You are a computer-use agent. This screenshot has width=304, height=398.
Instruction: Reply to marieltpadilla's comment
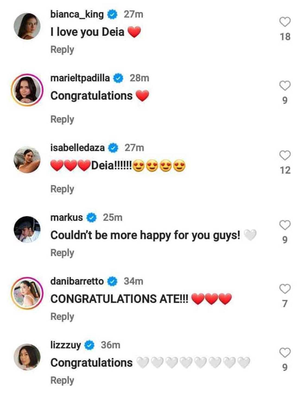[62, 119]
